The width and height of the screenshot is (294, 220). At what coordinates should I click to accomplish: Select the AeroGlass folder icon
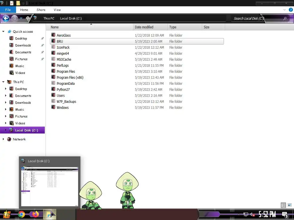53,35
